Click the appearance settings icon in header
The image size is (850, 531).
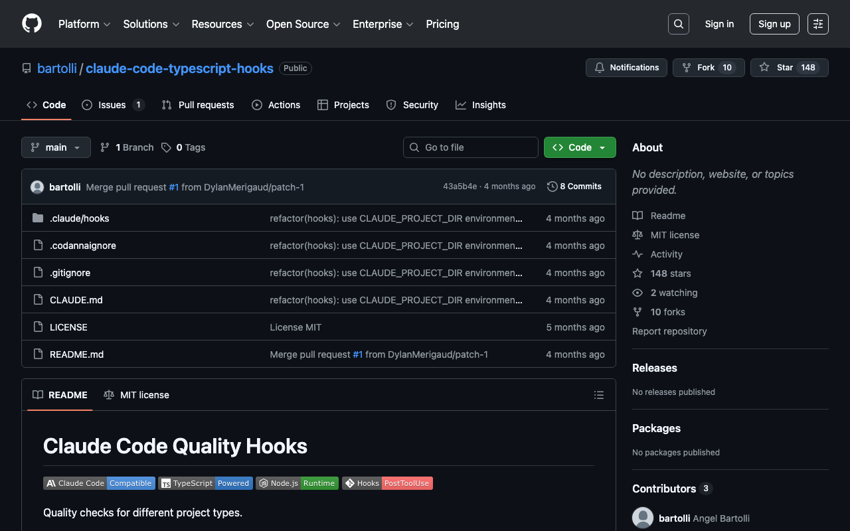point(817,24)
